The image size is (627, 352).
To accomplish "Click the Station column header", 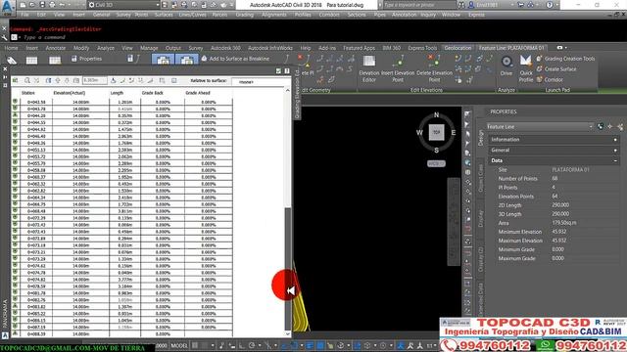I will (x=28, y=93).
